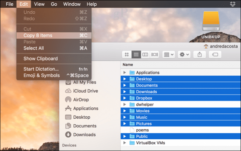
Task: Select the UNIBKUP drive on desktop
Action: tap(211, 25)
